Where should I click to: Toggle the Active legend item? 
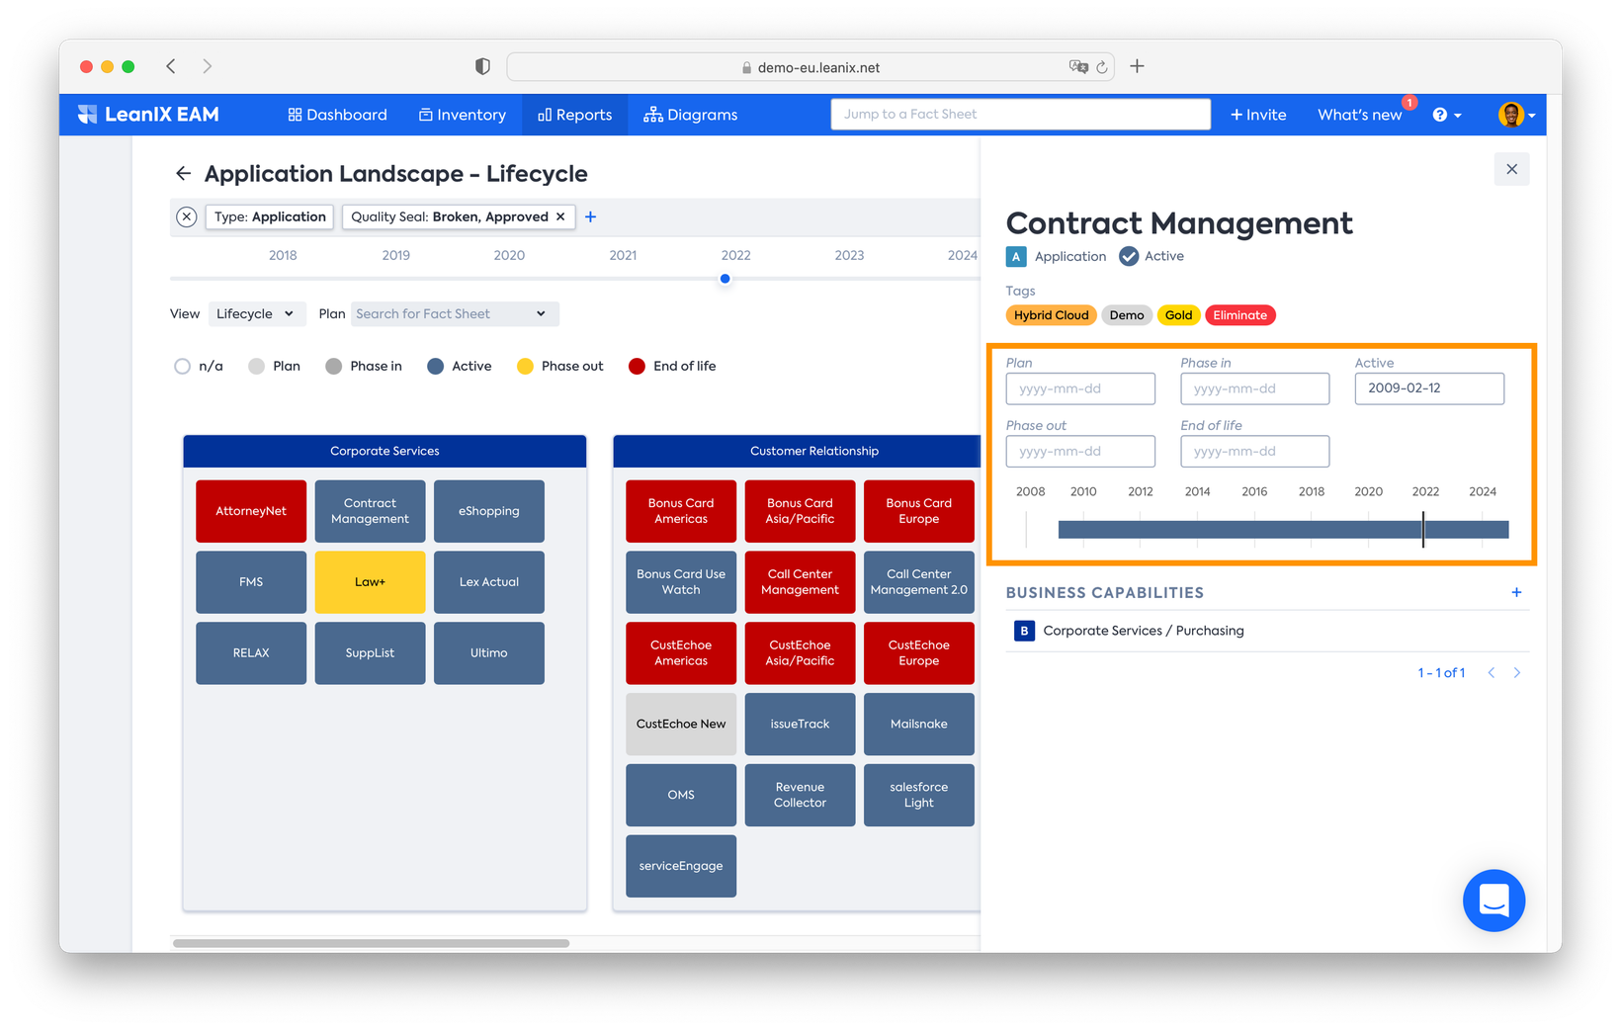[x=460, y=366]
